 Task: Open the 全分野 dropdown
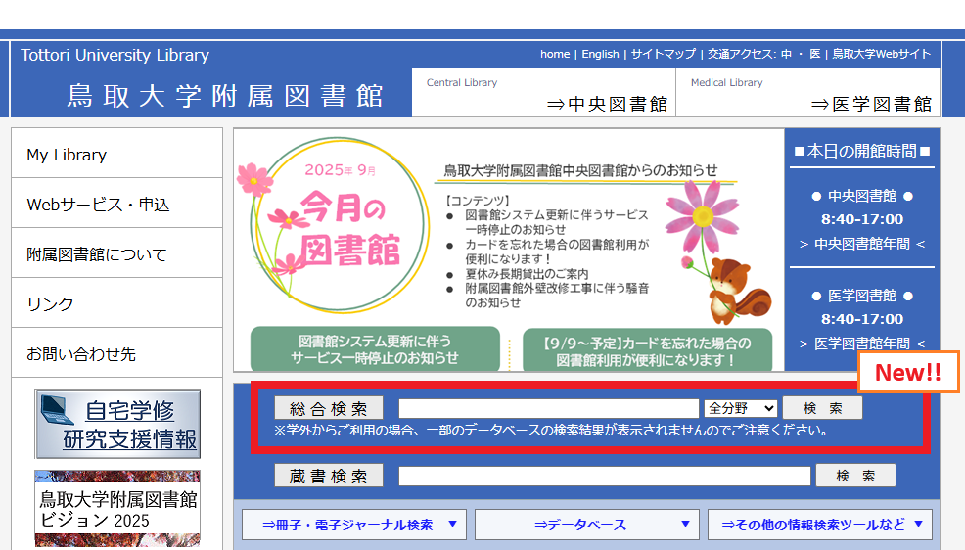point(741,408)
